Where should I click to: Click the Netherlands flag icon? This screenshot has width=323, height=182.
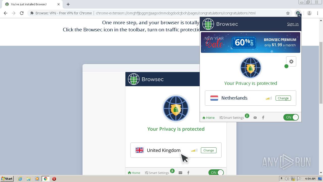coord(214,98)
